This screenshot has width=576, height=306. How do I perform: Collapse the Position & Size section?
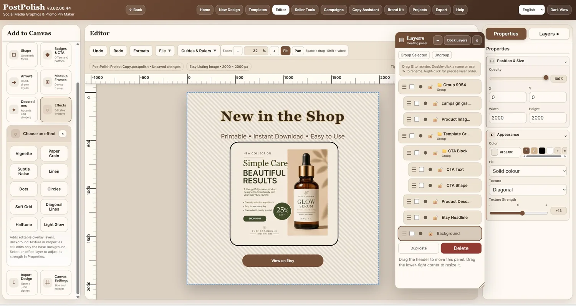[x=528, y=61]
